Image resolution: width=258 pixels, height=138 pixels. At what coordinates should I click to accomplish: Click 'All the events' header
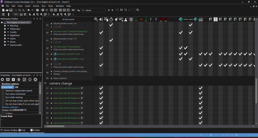point(68,19)
